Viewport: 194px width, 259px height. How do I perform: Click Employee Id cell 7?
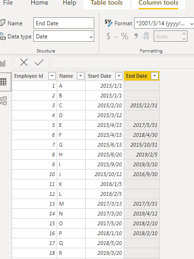point(34,145)
